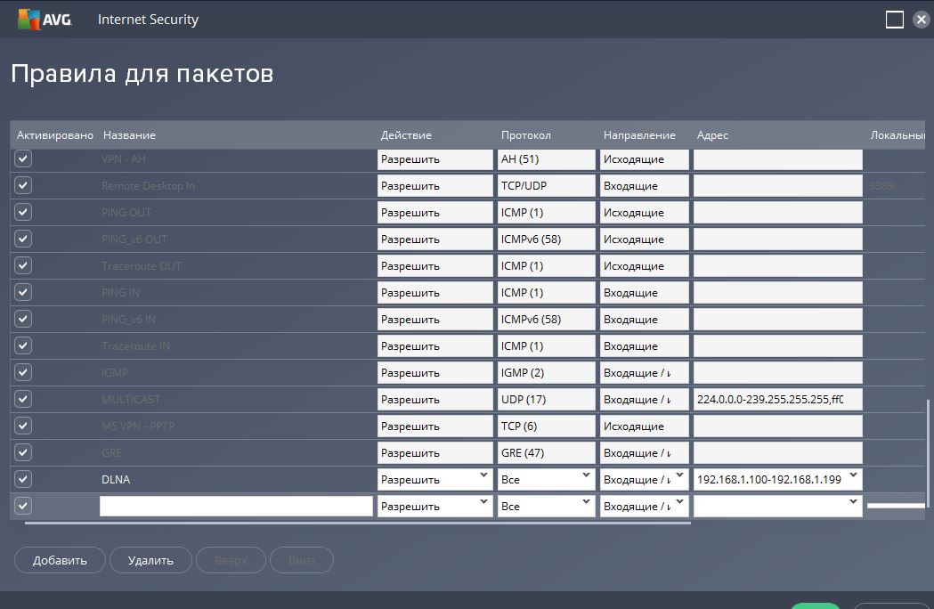Uncheck the PING IN rule checkbox

tap(23, 292)
